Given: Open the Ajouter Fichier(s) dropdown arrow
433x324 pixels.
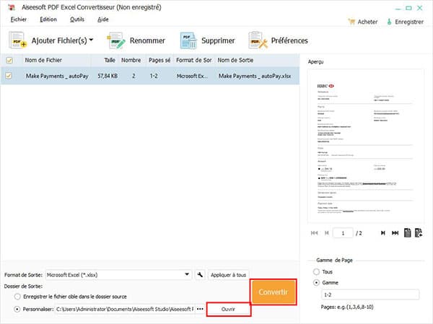Looking at the screenshot, I should pos(91,40).
